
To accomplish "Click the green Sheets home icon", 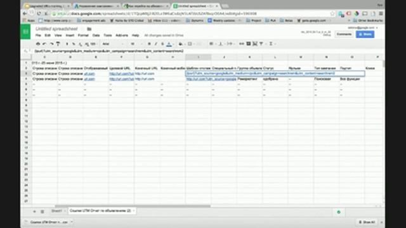I will pos(25,32).
